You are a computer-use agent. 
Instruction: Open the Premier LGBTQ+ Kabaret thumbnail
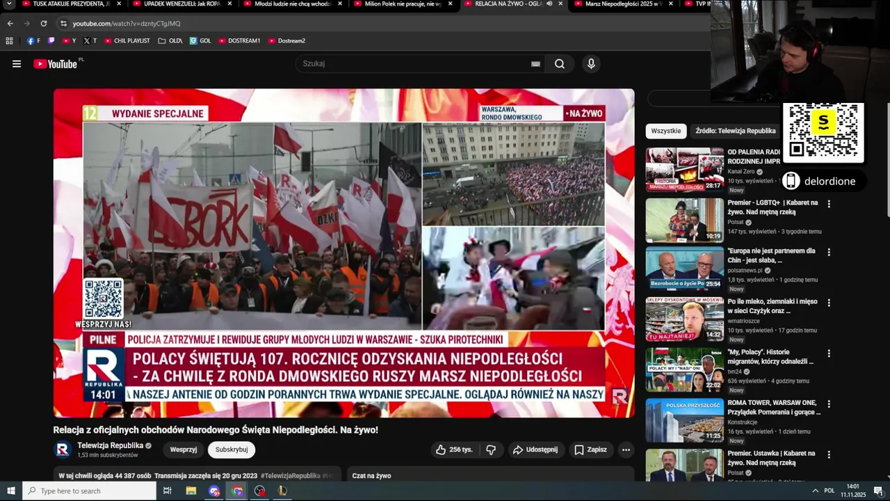(x=684, y=220)
